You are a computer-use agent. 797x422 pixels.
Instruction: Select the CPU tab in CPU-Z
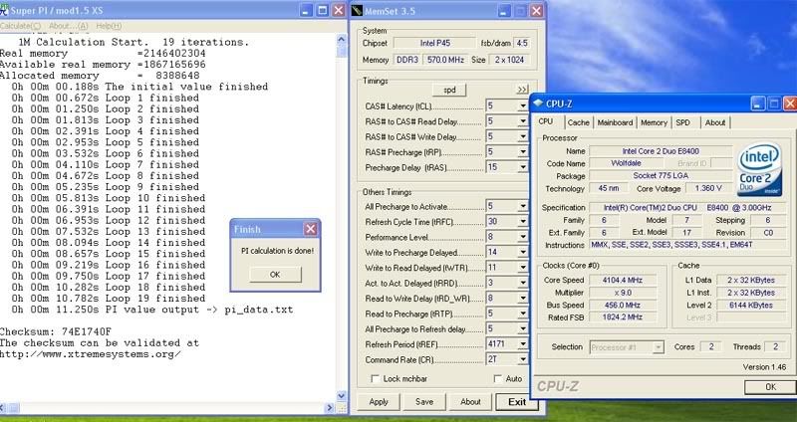coord(546,121)
